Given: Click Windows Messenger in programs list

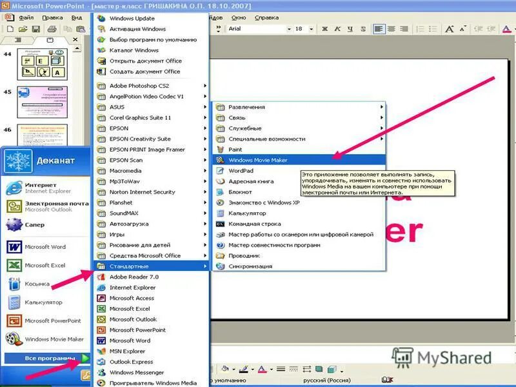Looking at the screenshot, I should point(152,372).
